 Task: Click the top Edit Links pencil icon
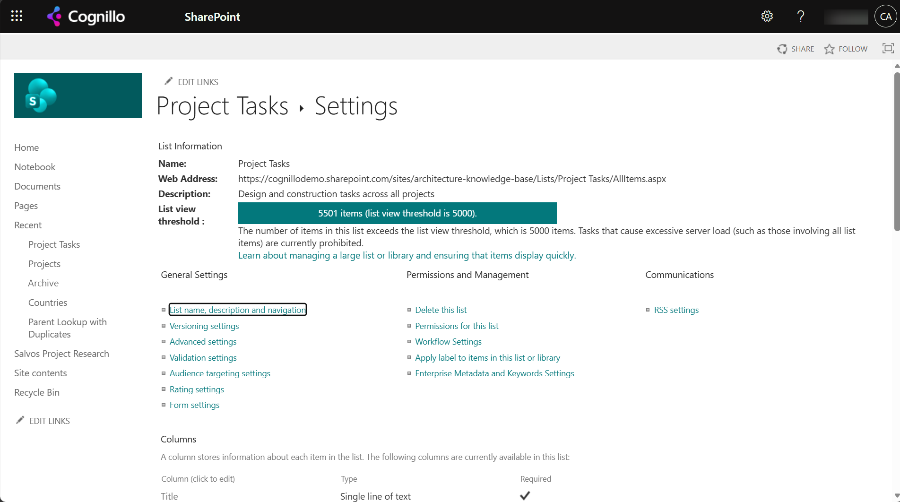(168, 81)
